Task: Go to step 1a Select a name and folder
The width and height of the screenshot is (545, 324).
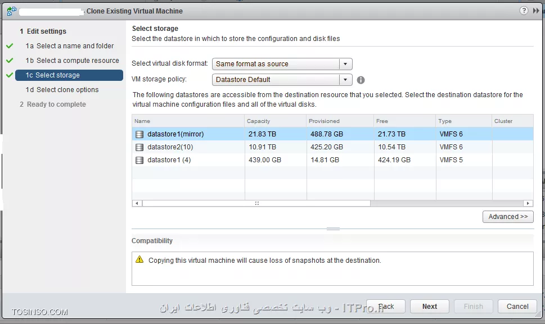Action: click(70, 46)
